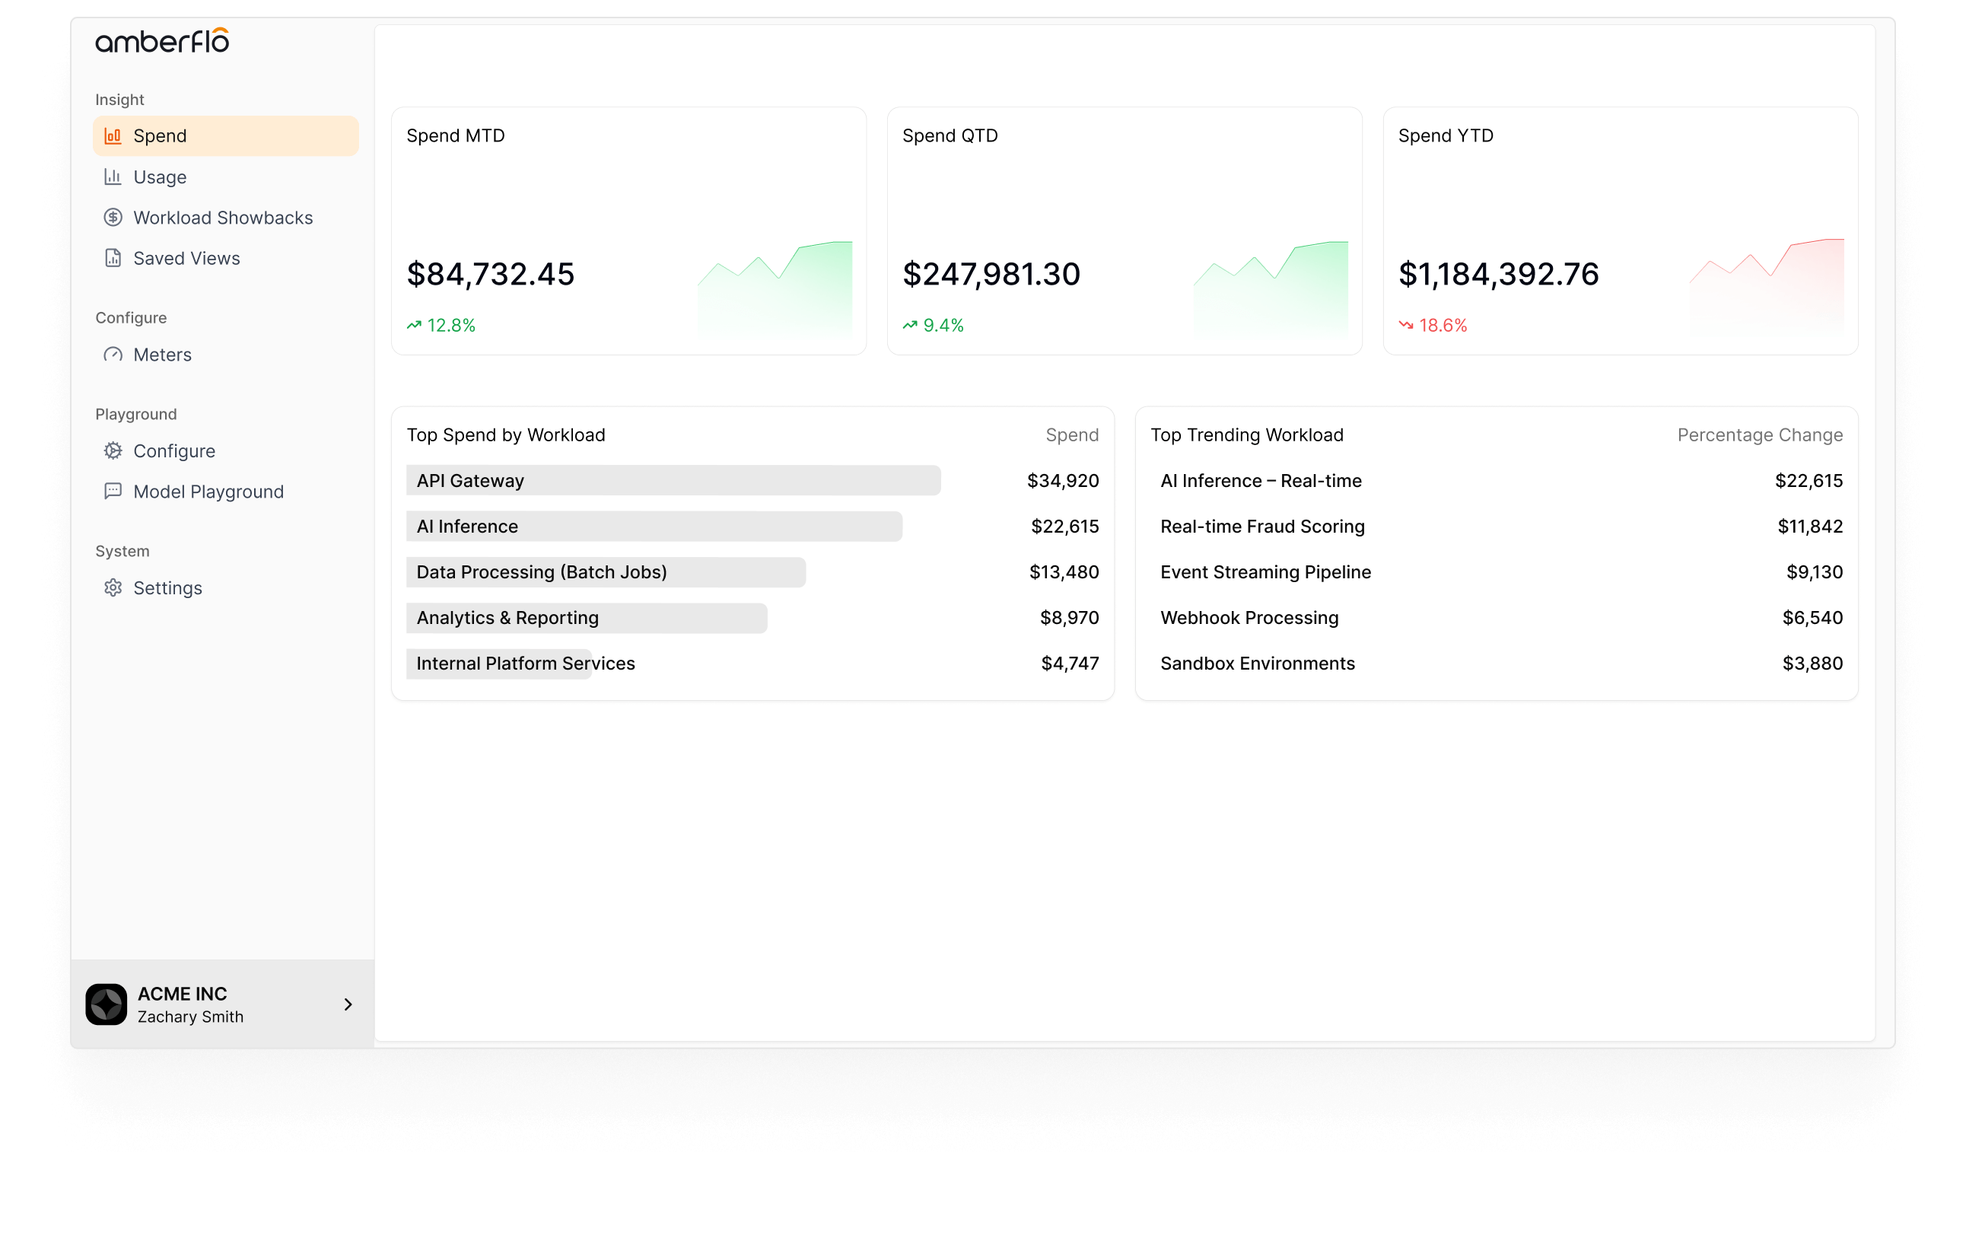Open the Usage menu item

tap(160, 177)
